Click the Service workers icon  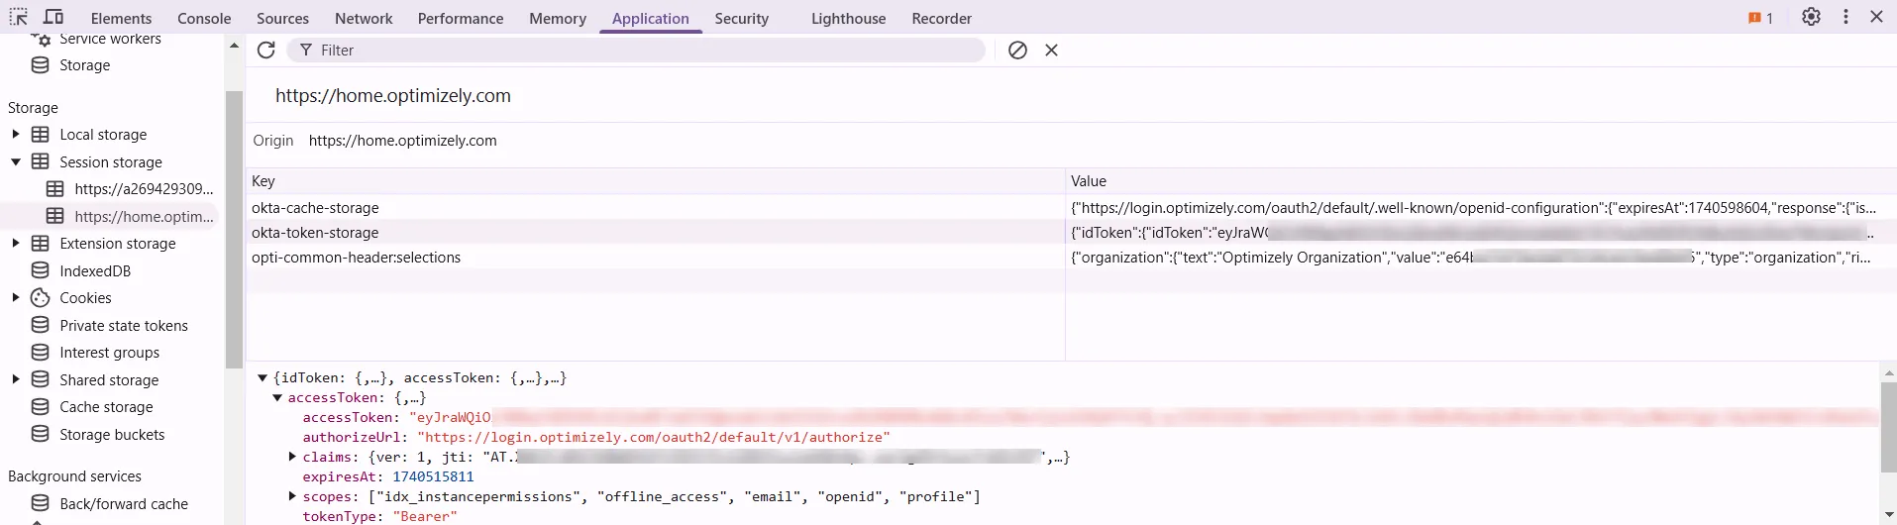click(41, 39)
